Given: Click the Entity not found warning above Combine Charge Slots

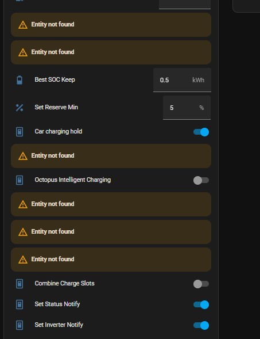Looking at the screenshot, I should click(x=111, y=260).
